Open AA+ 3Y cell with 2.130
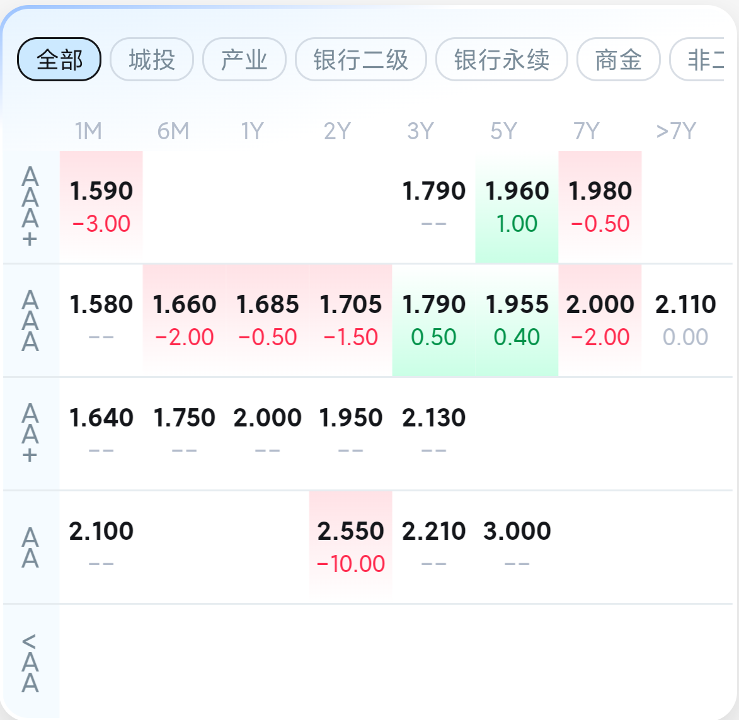Image resolution: width=739 pixels, height=720 pixels. (434, 433)
